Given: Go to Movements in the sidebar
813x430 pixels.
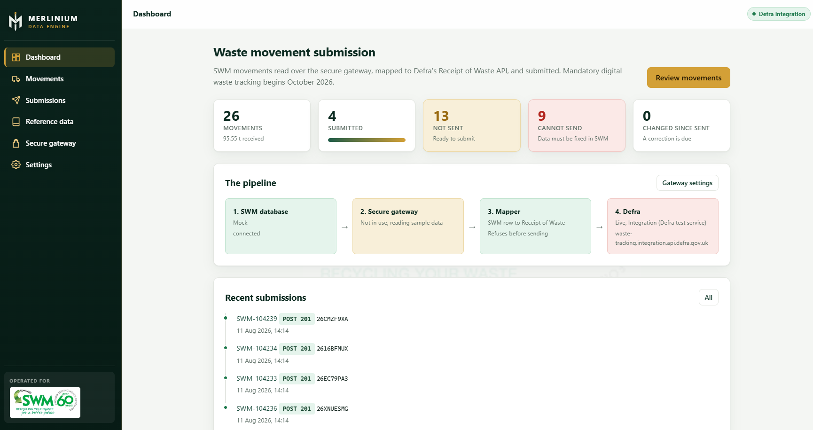Looking at the screenshot, I should [59, 79].
